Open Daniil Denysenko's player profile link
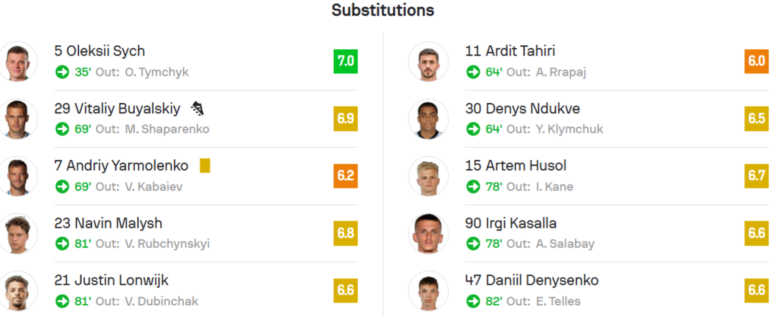Screen dimensions: 776x317 [x=532, y=280]
